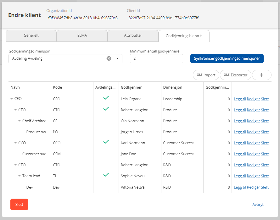Collapse the CCO tree node

tap(16, 143)
